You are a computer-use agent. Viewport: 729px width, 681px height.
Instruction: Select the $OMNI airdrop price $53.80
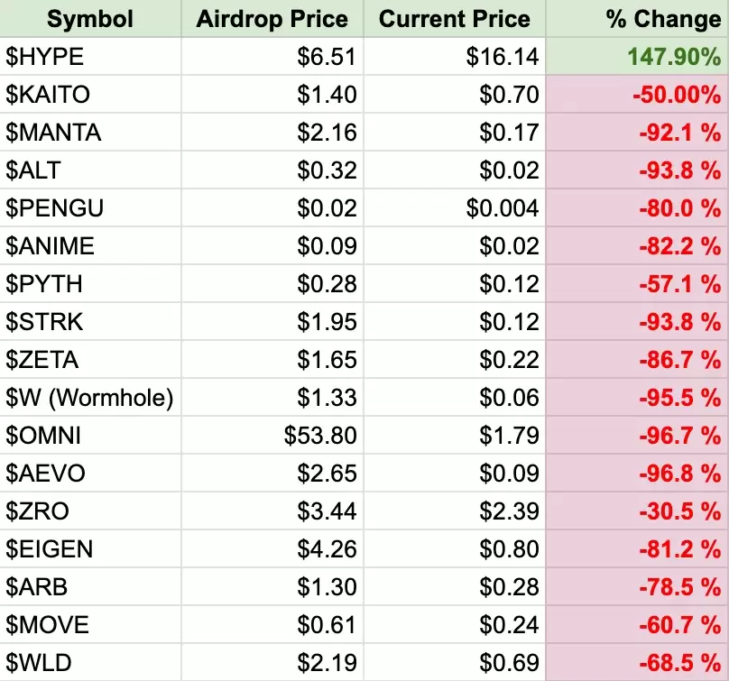[272, 436]
